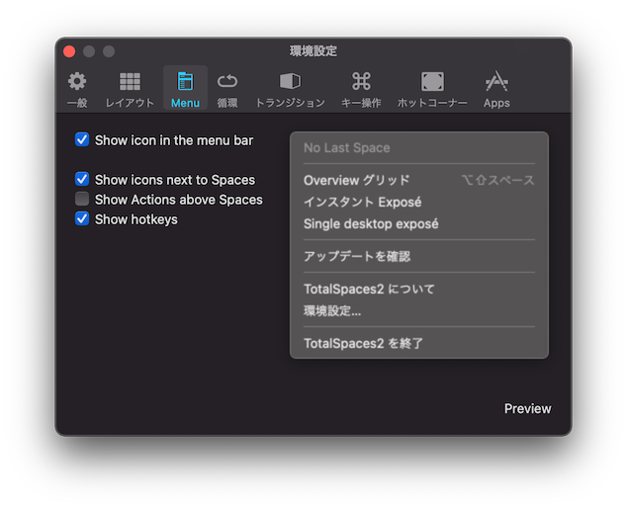Switch to the Apps tab
The image size is (627, 509).
(496, 90)
